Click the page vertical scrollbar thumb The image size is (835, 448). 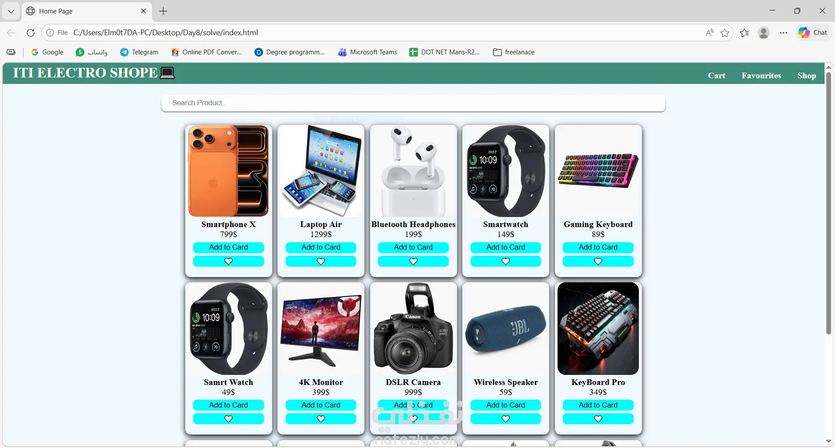click(828, 203)
